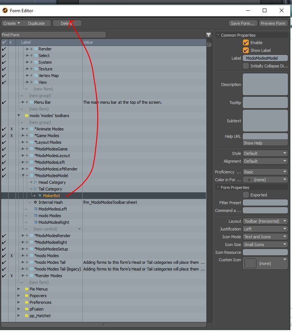The width and height of the screenshot is (292, 332).
Task: Click the pp_Hatchet folder icon
Action: pyautogui.click(x=27, y=316)
